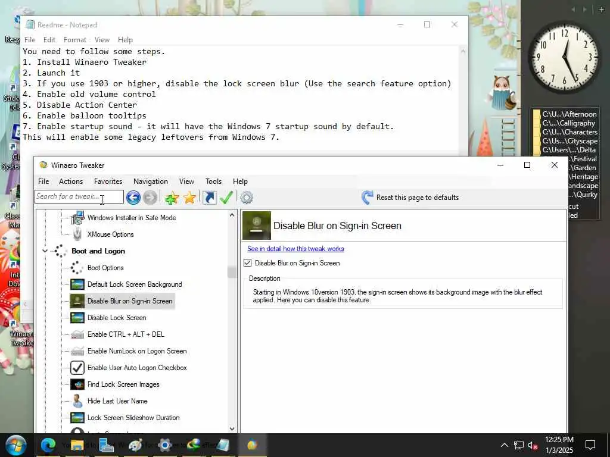The height and width of the screenshot is (457, 610).
Task: Select the Boot Options tree item
Action: [x=105, y=268]
